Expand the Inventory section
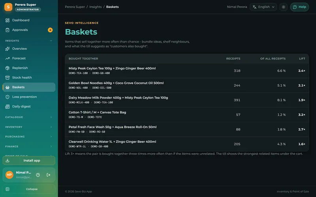The image size is (316, 197). click(x=29, y=127)
